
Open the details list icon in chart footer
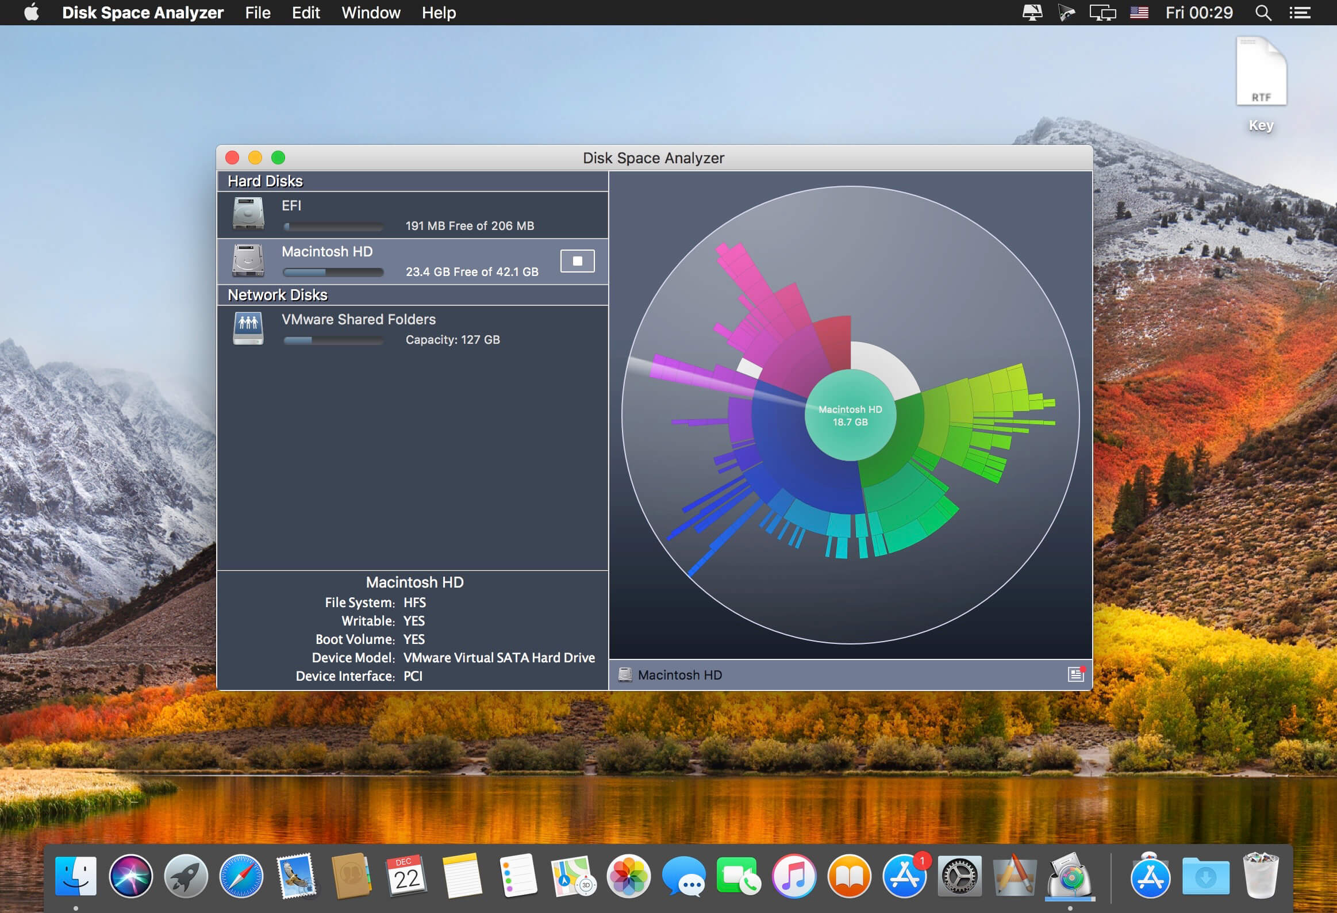click(x=1076, y=674)
